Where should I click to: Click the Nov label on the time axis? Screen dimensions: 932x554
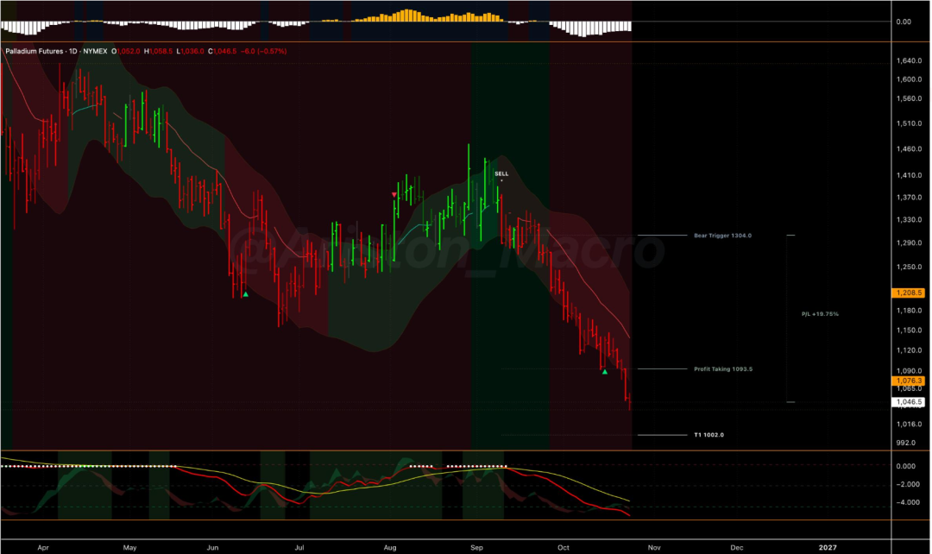click(654, 547)
